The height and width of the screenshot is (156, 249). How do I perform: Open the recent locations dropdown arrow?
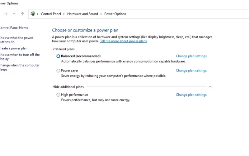[14, 14]
